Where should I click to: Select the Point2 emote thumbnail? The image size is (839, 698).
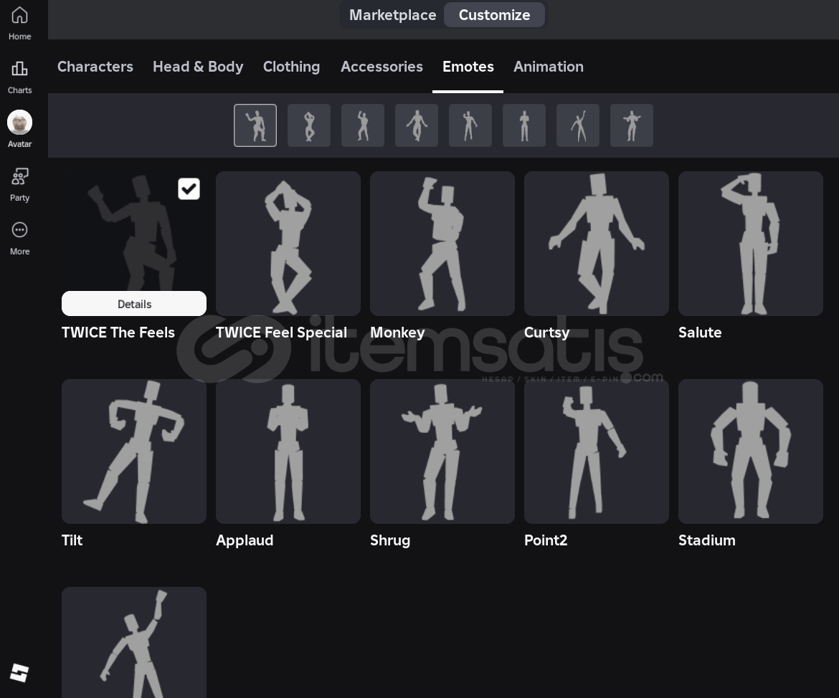(x=596, y=451)
